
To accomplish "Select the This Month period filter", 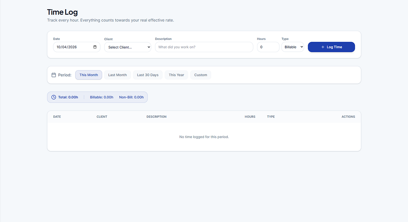I will [89, 75].
